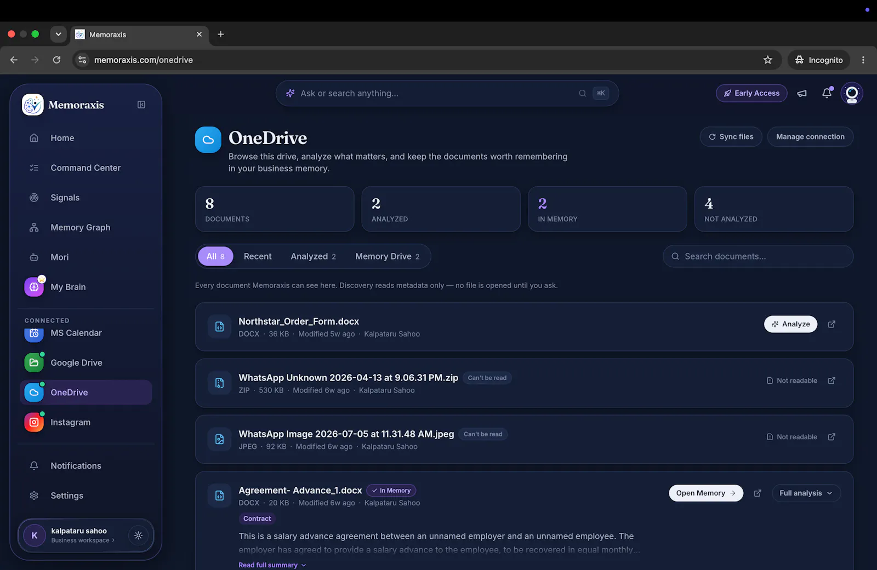Viewport: 877px width, 570px height.
Task: Click the Sync files button
Action: [x=731, y=137]
